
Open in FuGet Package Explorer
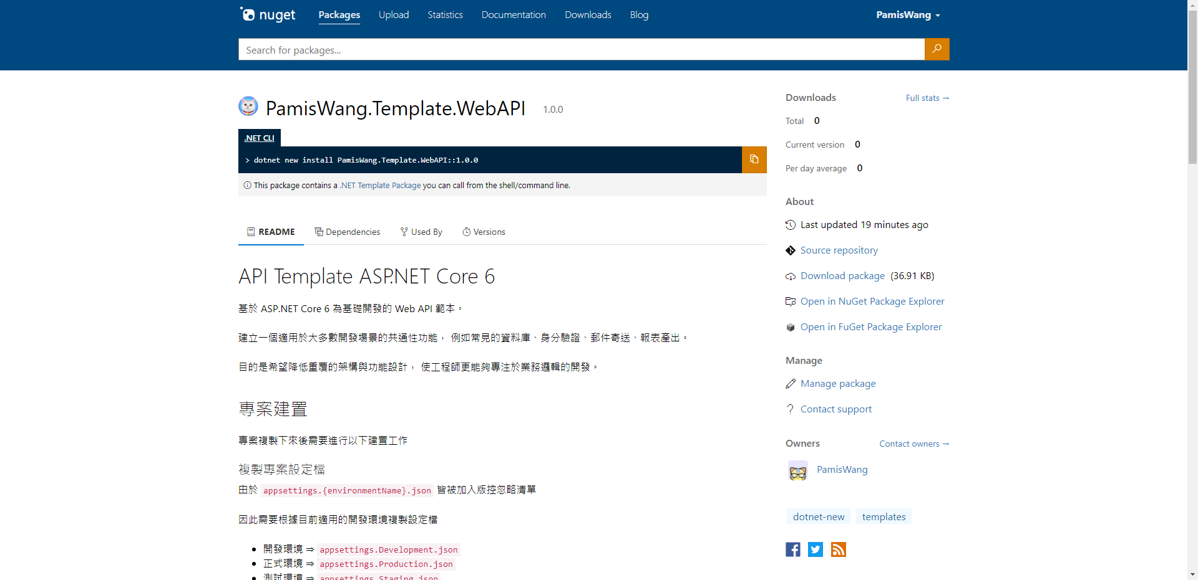pyautogui.click(x=871, y=327)
